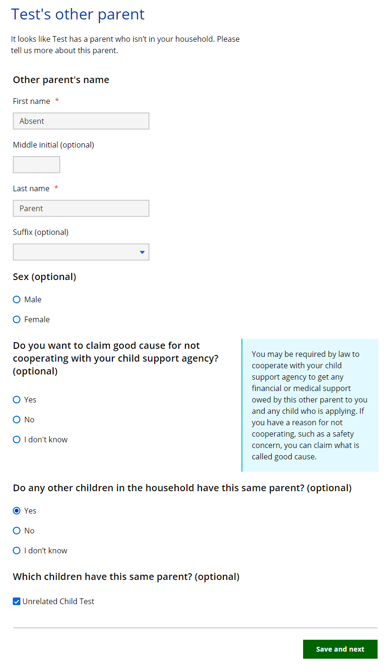
Task: Click the First name input field
Action: click(81, 121)
